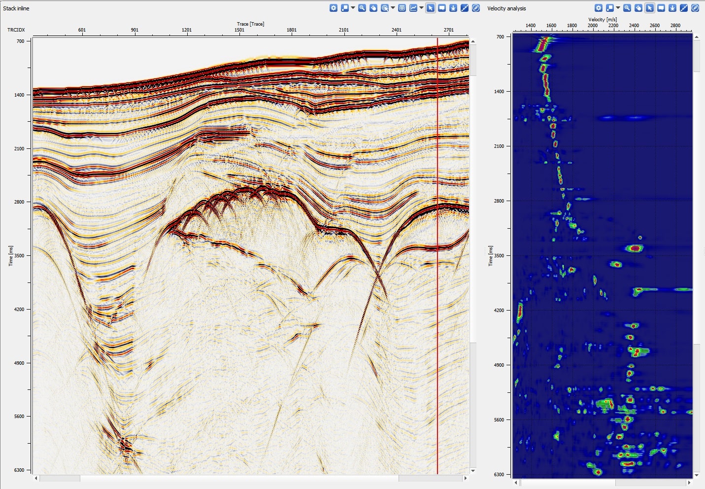Expand the resize window dropdown in Velocity analysis
The height and width of the screenshot is (489, 705).
[x=618, y=8]
